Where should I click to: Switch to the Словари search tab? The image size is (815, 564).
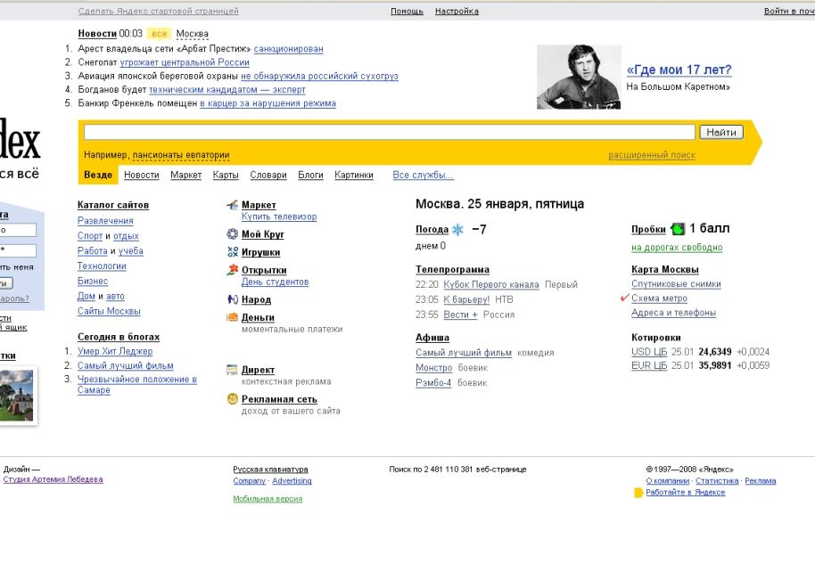268,175
